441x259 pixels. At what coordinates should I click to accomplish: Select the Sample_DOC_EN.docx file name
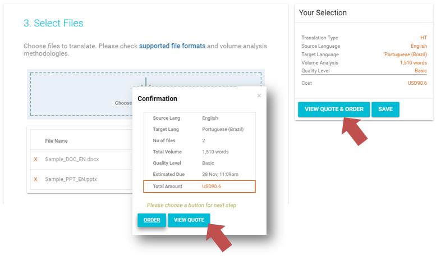pos(72,160)
